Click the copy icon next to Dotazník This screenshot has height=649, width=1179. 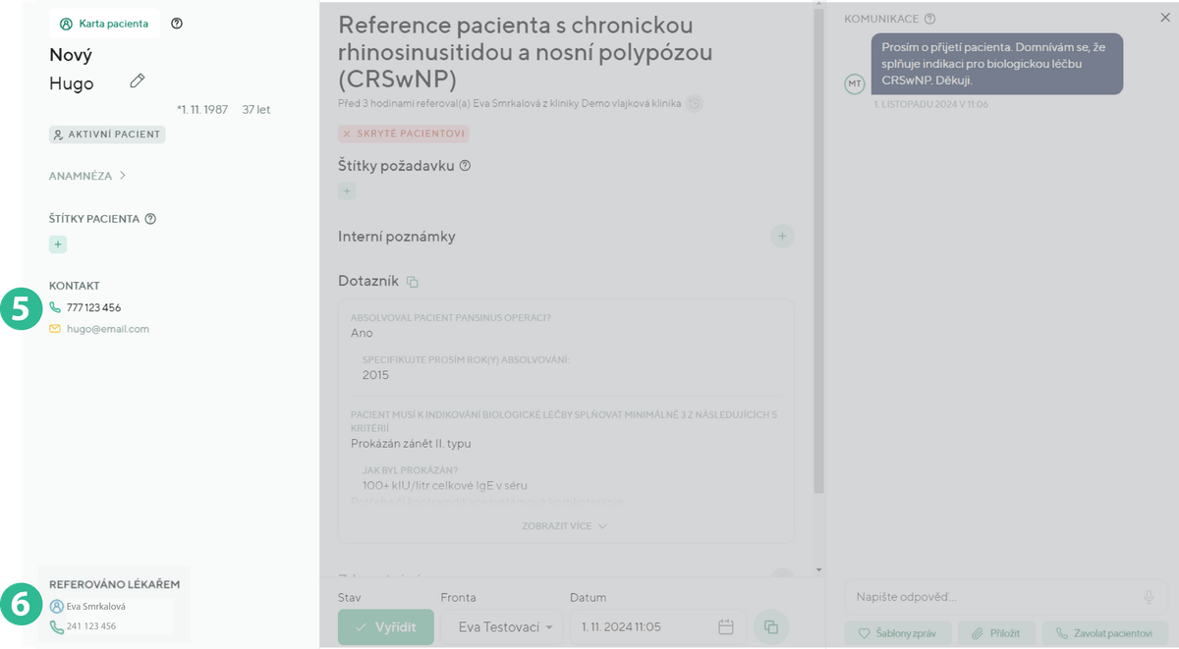(x=413, y=283)
